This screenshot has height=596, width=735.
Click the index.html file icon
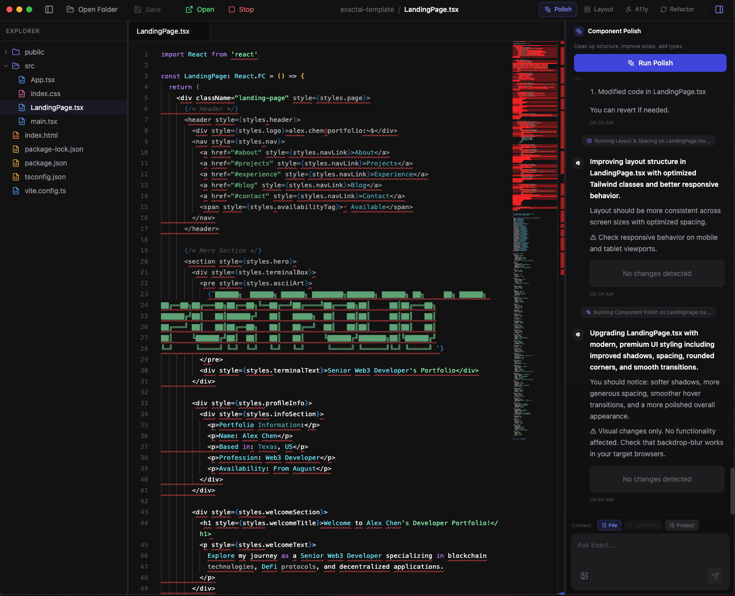pos(16,135)
